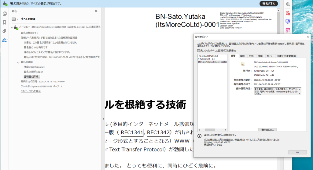Open the attachments paperclip panel
The width and height of the screenshot is (313, 170).
[5, 31]
